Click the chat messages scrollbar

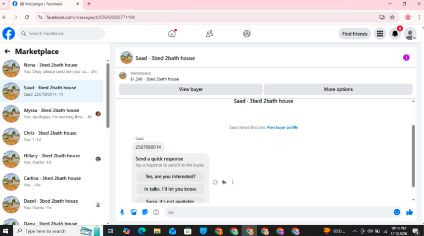(413, 156)
